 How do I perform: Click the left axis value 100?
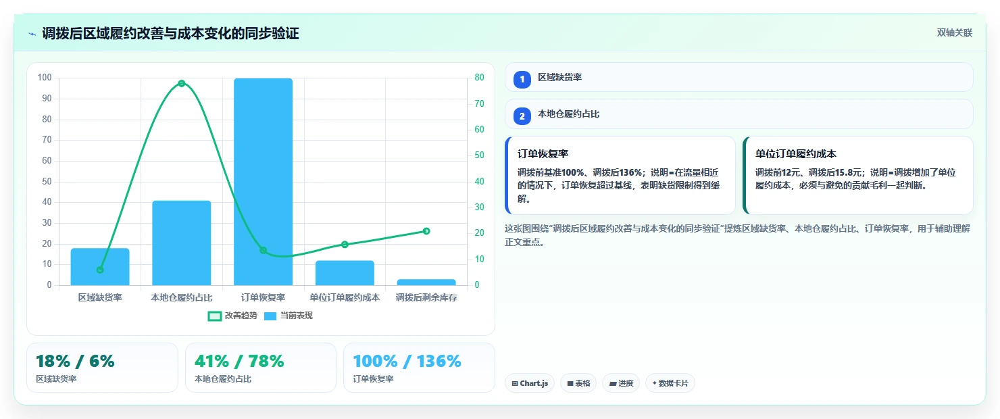pos(45,78)
